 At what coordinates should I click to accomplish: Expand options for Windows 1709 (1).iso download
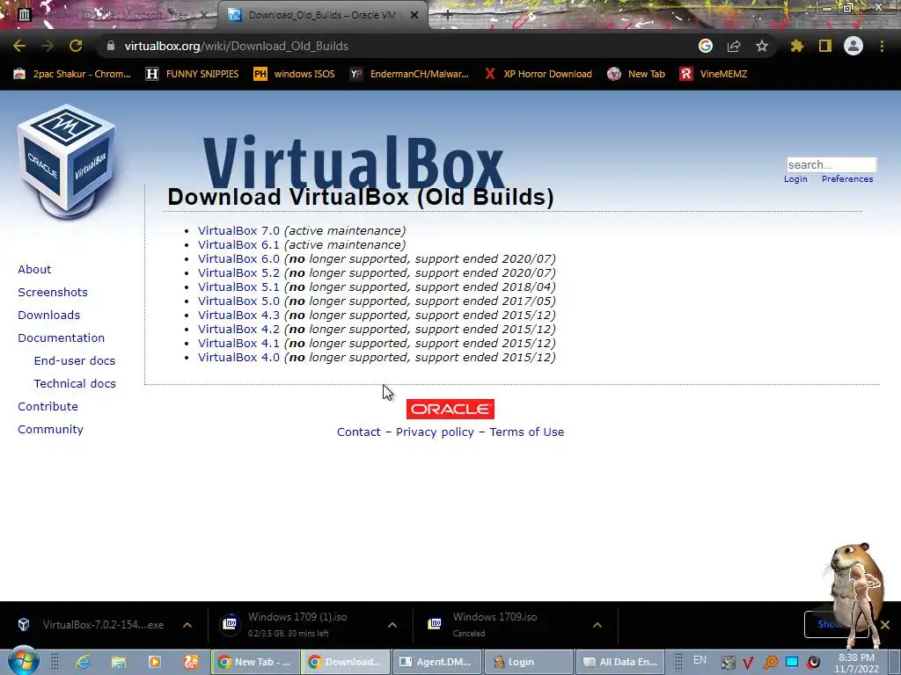(392, 625)
